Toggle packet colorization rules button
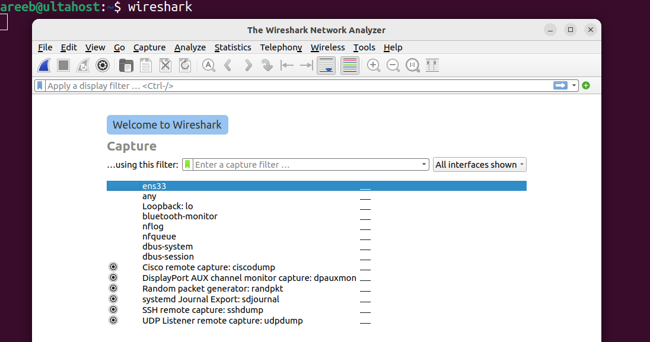Image resolution: width=650 pixels, height=342 pixels. point(350,66)
